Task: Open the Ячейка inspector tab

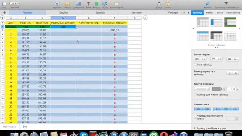Action: tap(209, 12)
